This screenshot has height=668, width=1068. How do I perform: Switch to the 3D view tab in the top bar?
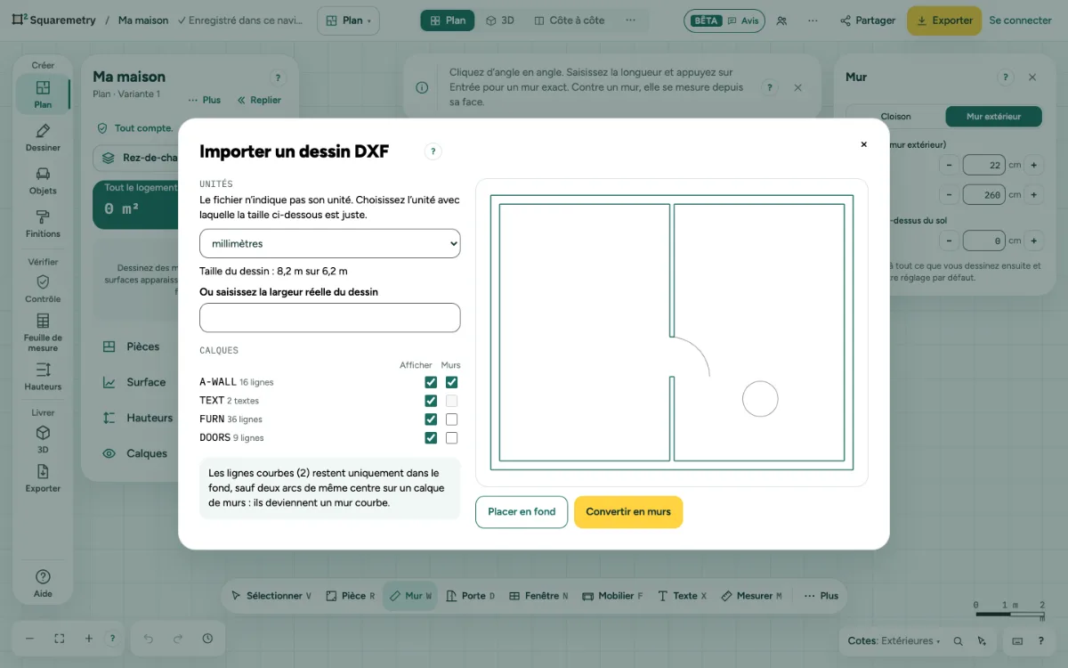pyautogui.click(x=500, y=20)
